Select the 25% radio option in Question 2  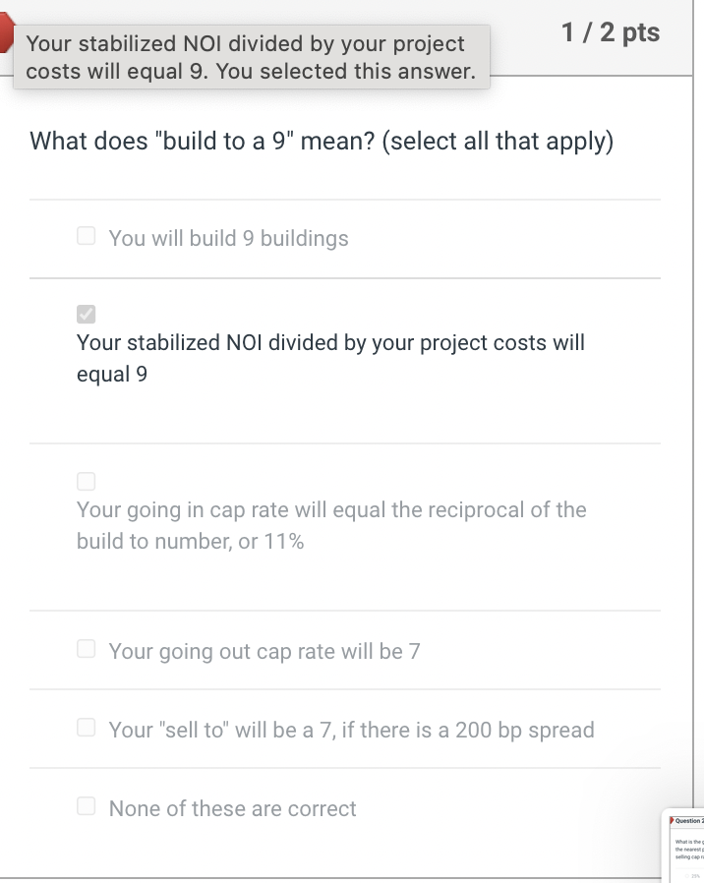click(x=687, y=875)
